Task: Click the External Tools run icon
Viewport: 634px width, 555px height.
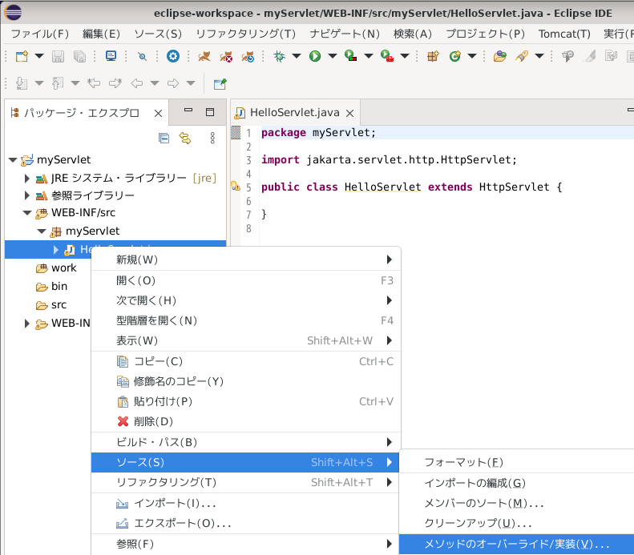Action: point(387,56)
